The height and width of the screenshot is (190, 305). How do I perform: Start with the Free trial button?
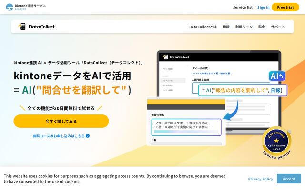(285, 7)
